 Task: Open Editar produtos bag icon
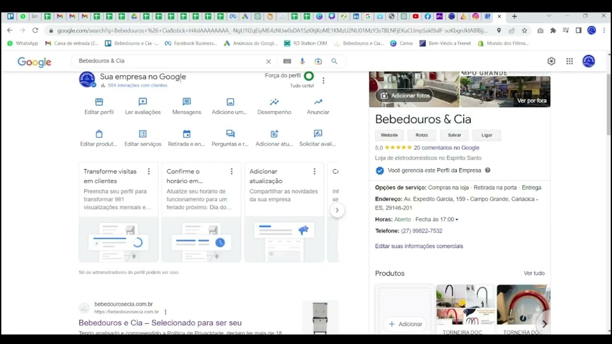(99, 134)
